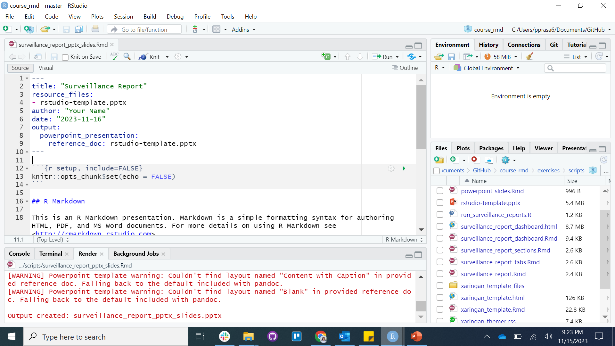The image size is (615, 346).
Task: Click the insert new code chunk icon
Action: pos(326,57)
